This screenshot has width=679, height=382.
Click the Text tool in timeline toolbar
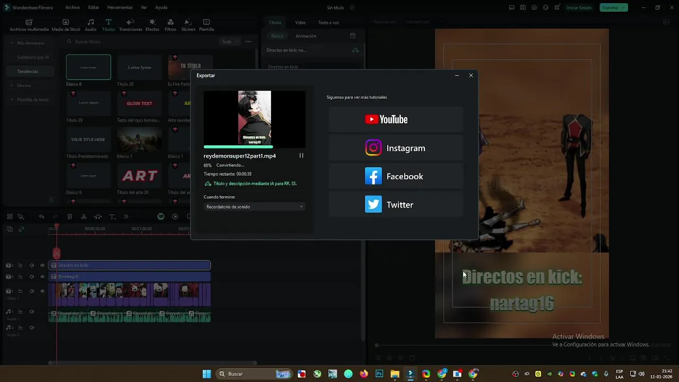[112, 216]
